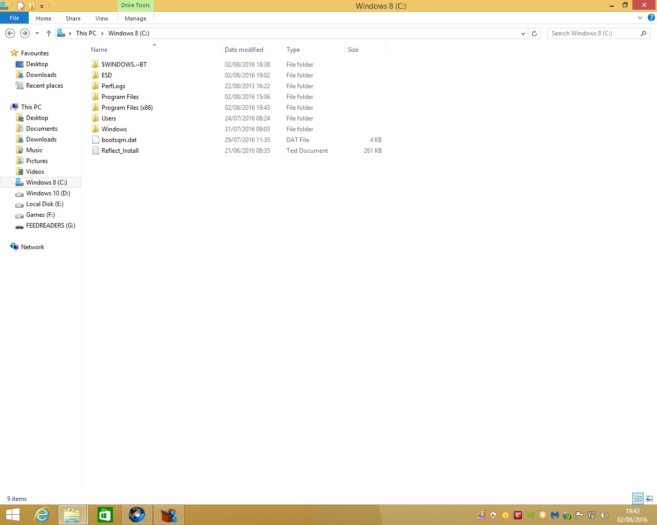
Task: Open the Nvidia tray icon
Action: tap(530, 515)
